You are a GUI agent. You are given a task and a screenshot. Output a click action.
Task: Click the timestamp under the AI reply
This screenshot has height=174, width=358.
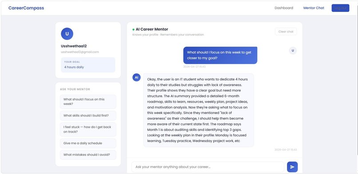click(x=286, y=150)
